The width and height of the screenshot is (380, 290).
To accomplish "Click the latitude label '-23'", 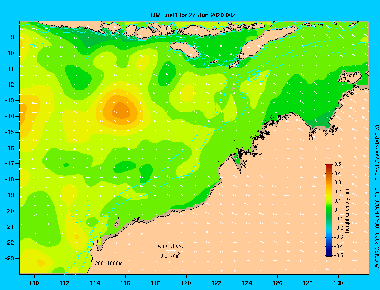I will [10, 258].
